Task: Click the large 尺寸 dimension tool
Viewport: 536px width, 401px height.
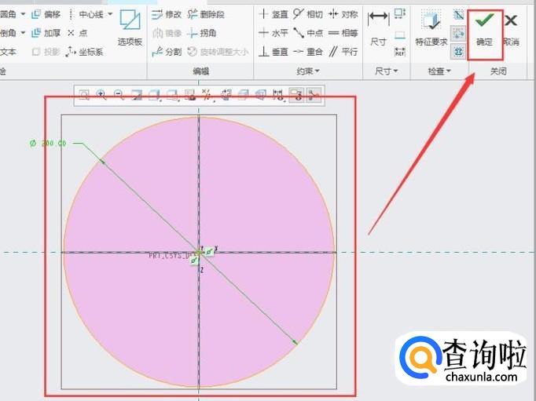Action: pyautogui.click(x=378, y=29)
